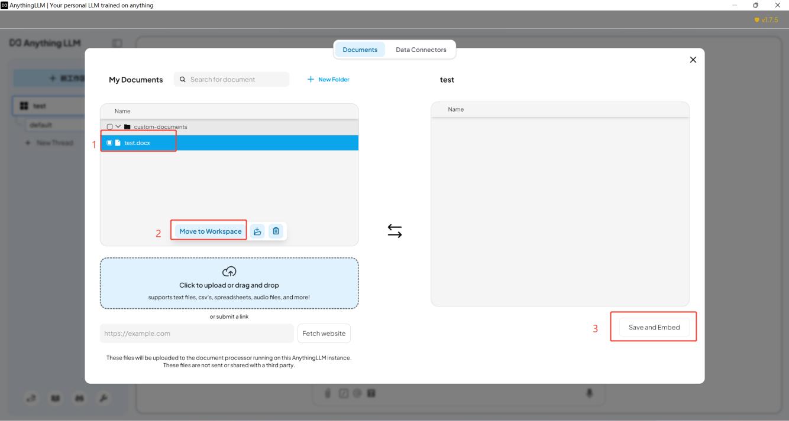Uncheck the test.docx checkbox

(109, 143)
